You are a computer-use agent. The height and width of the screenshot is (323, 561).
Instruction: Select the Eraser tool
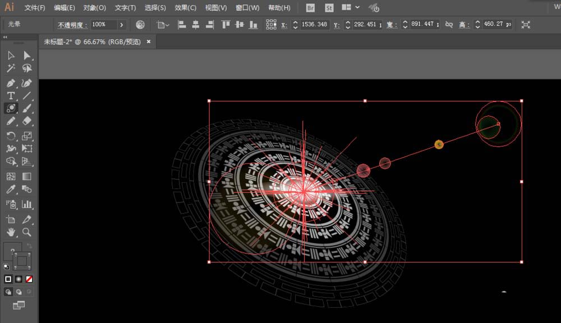click(x=27, y=121)
